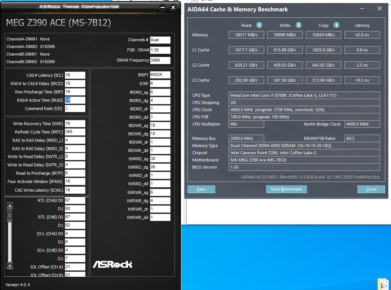The image size is (391, 290).
Task: Click the CPU Clock value 4900.0 MHz
Action: [304, 110]
